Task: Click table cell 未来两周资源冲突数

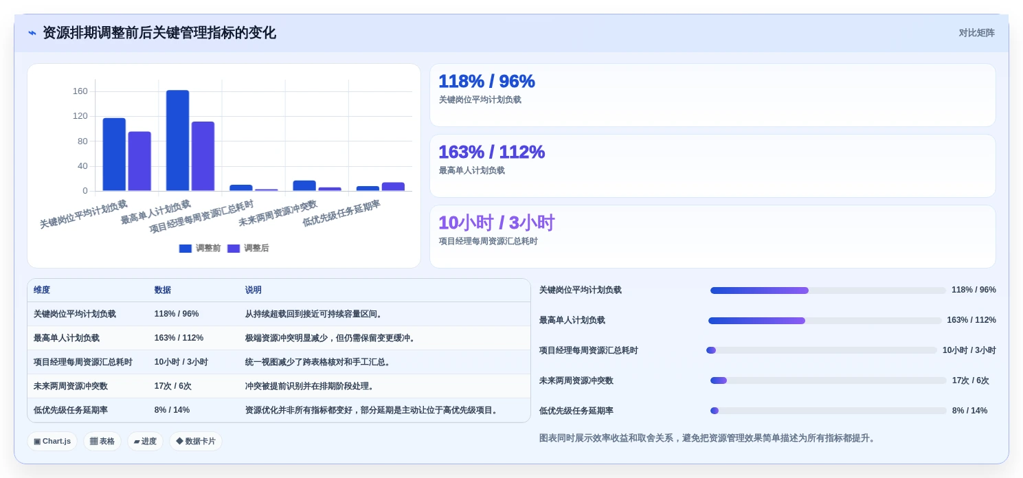Action: (71, 386)
